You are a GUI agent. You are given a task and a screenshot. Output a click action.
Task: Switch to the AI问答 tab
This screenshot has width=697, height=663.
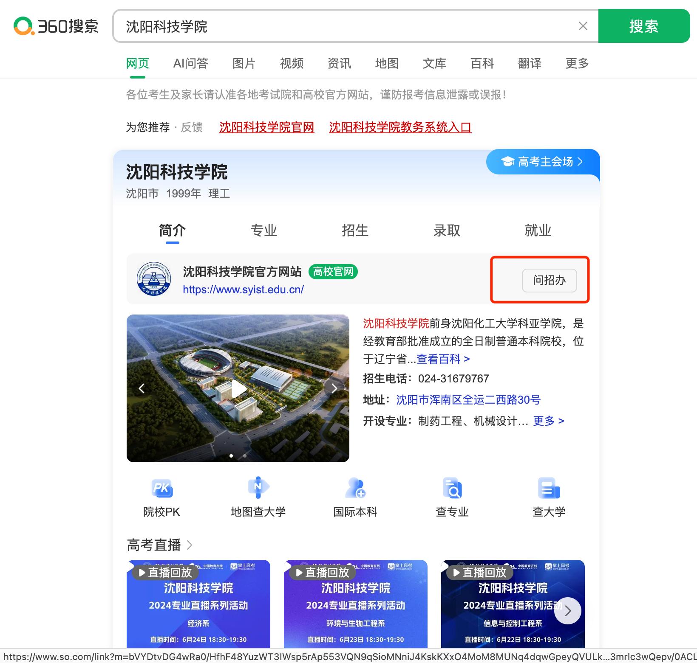(191, 64)
